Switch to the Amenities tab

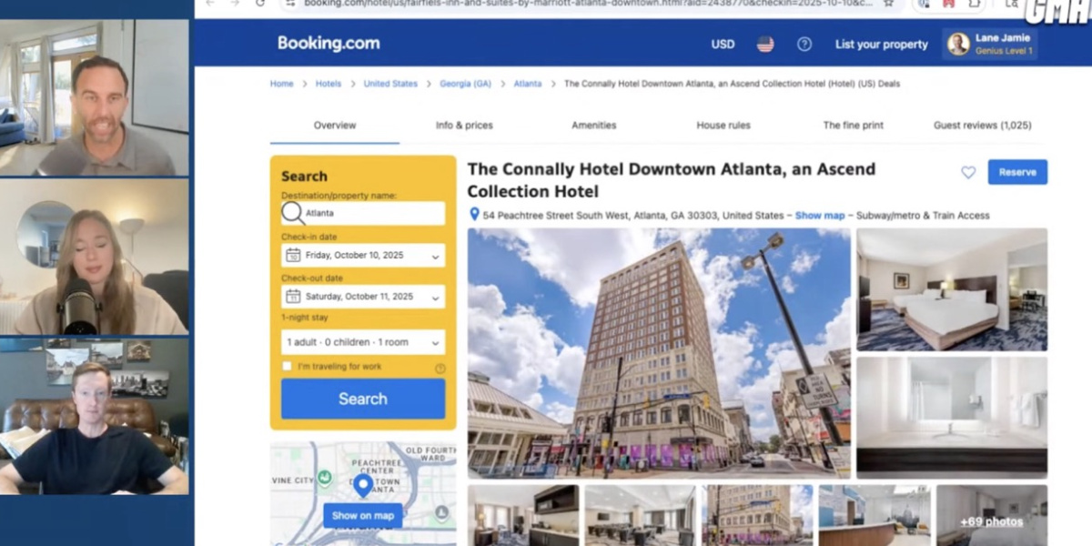[594, 126]
